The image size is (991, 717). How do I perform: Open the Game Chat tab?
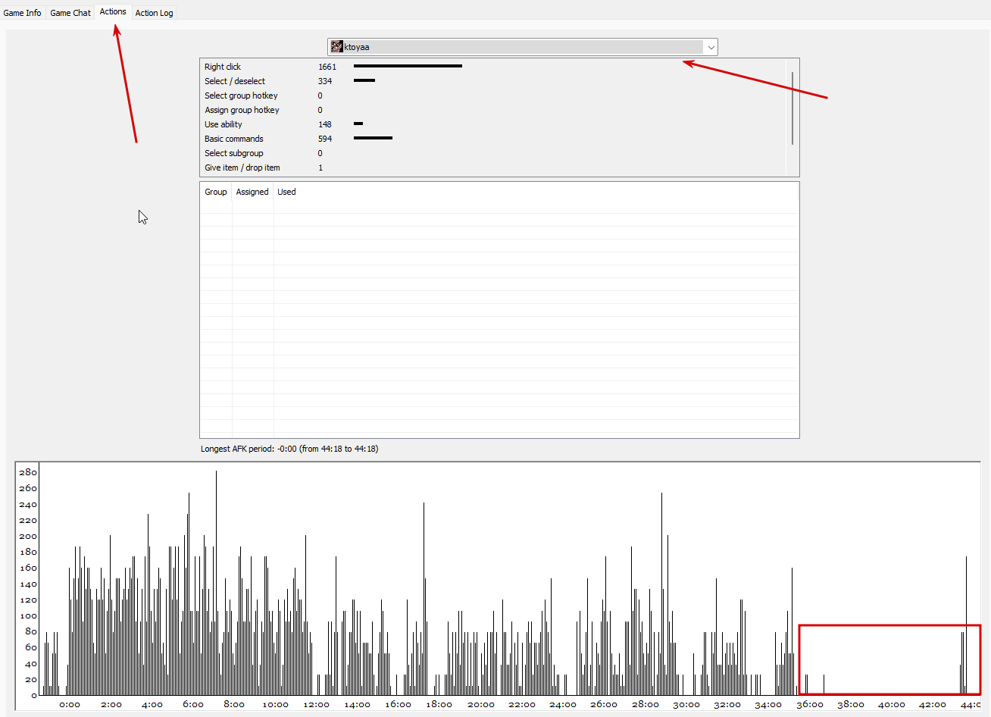coord(70,13)
